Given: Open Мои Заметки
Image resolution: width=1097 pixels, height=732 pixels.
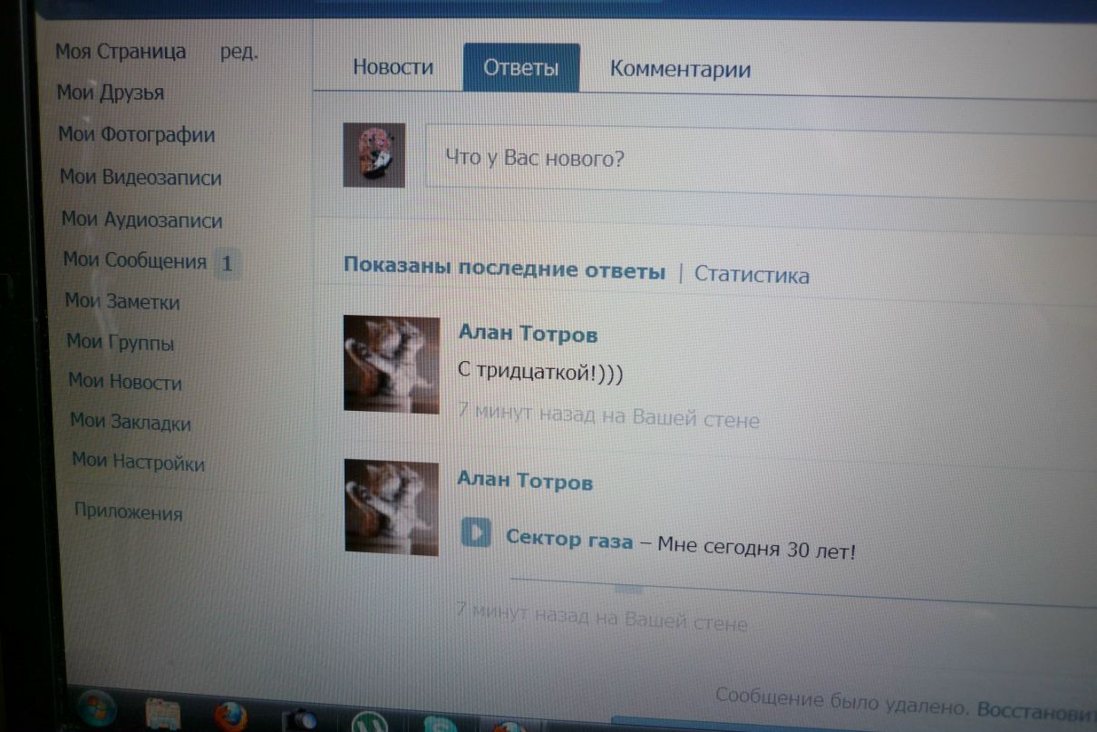Looking at the screenshot, I should (x=122, y=302).
